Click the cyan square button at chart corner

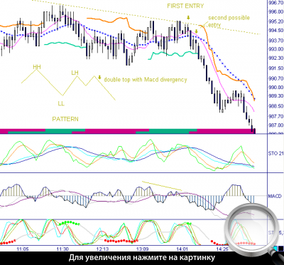(275, 249)
